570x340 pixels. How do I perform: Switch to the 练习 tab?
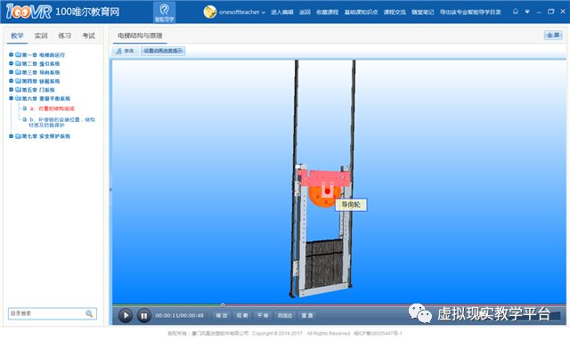click(64, 36)
